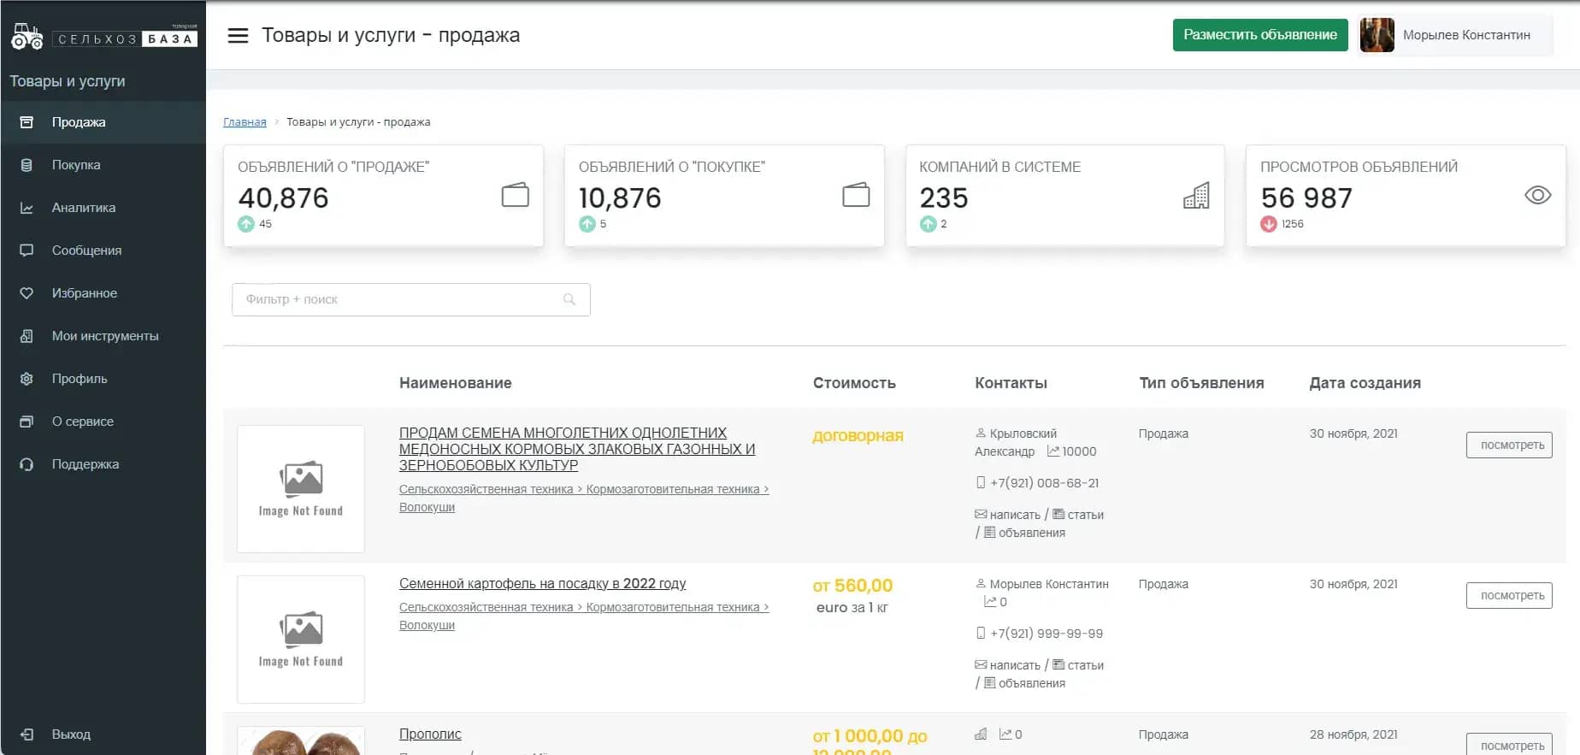Click the Профиль gear icon

tap(27, 379)
